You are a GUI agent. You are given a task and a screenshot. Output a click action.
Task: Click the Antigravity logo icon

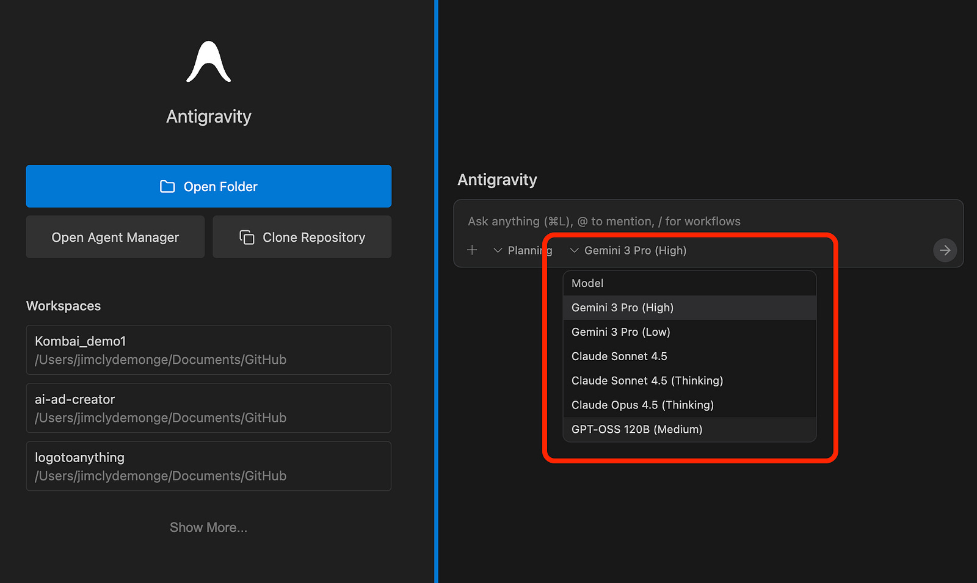209,62
